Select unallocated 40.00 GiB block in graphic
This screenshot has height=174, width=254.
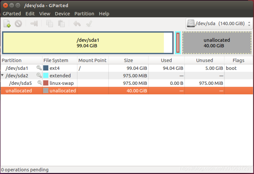click(217, 43)
